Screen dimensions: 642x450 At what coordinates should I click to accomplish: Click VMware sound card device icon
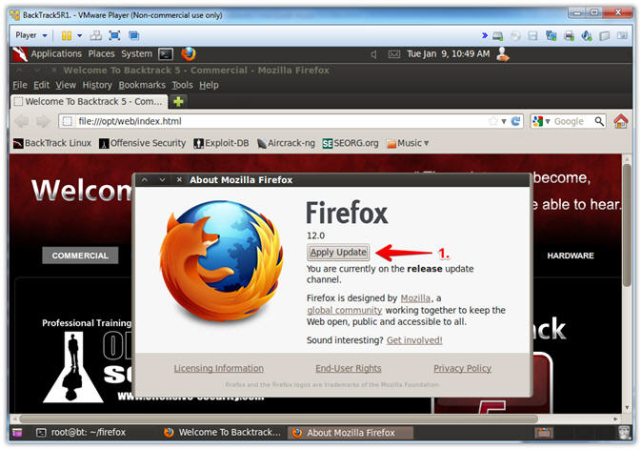(x=587, y=36)
